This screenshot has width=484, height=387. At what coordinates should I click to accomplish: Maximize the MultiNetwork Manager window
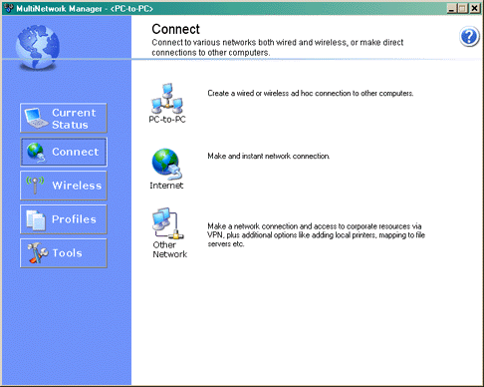[462, 8]
